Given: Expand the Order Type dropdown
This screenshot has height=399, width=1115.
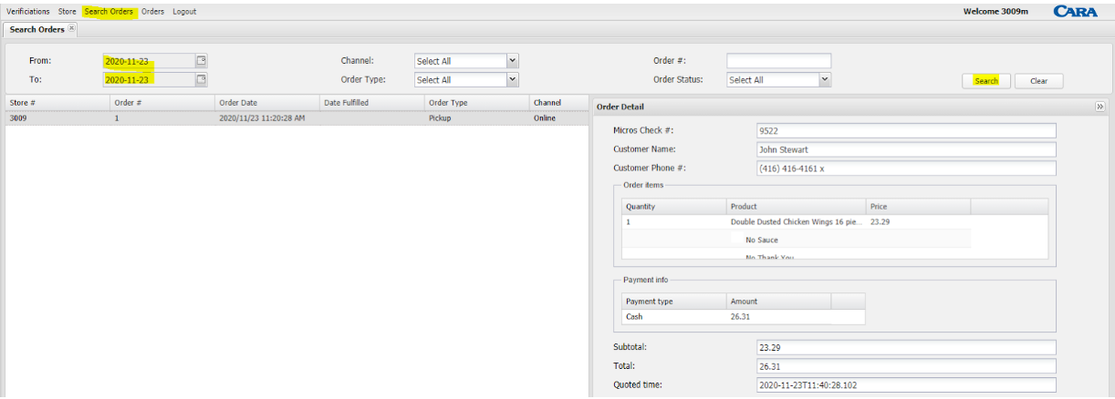Looking at the screenshot, I should pos(512,79).
